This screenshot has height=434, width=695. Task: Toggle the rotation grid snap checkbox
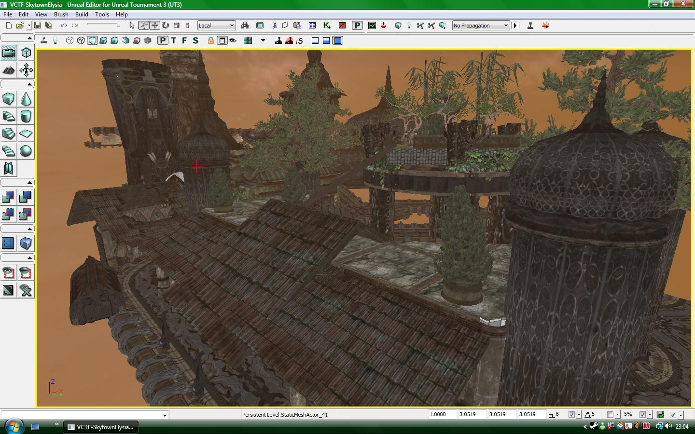click(x=609, y=414)
